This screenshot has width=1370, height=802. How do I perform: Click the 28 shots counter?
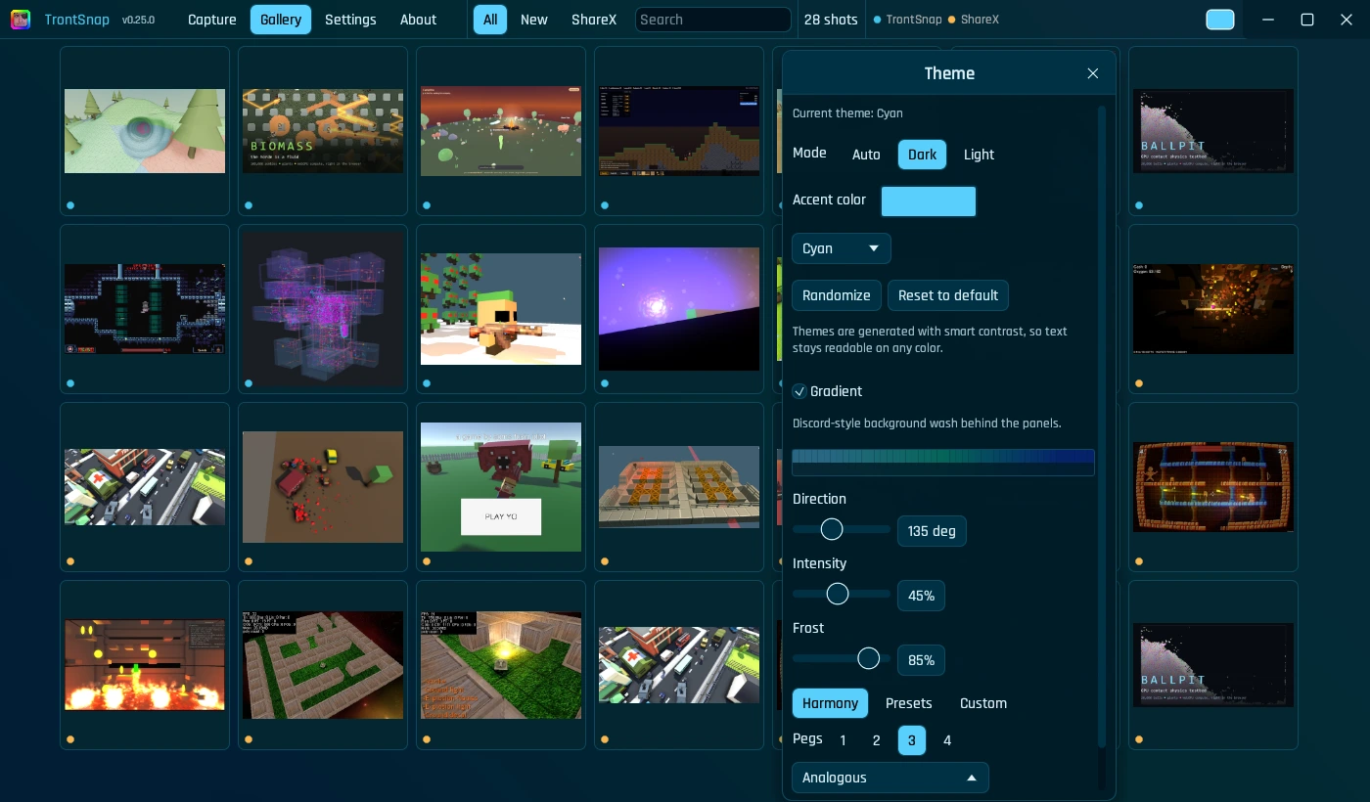[x=831, y=20]
